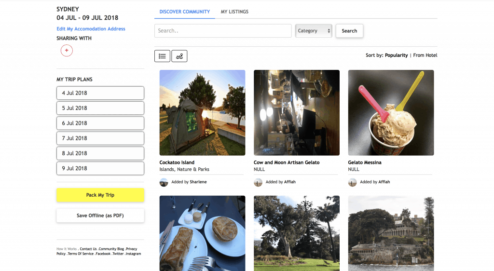Add a person to share the trip with
The height and width of the screenshot is (271, 494).
click(67, 50)
